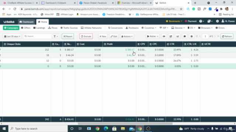This screenshot has width=236, height=132.
Task: Open the Active status filter dropdown
Action: [x=153, y=36]
